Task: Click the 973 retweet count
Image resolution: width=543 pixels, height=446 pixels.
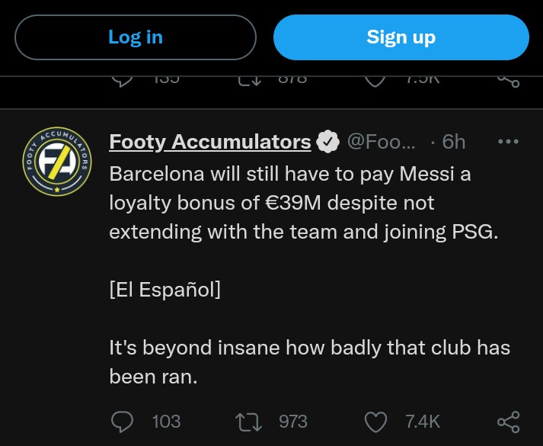Action: click(293, 422)
